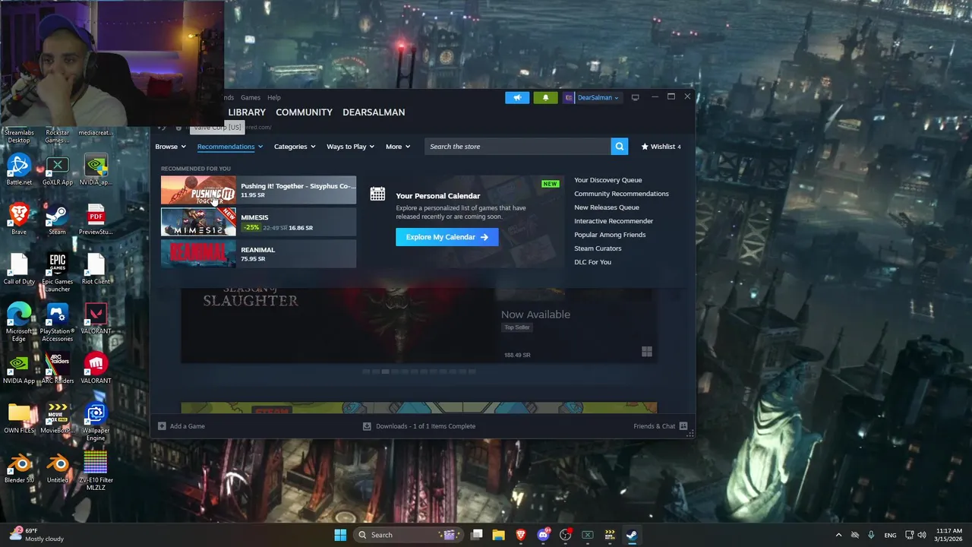Click Explore My Calendar button
Image resolution: width=972 pixels, height=547 pixels.
447,237
